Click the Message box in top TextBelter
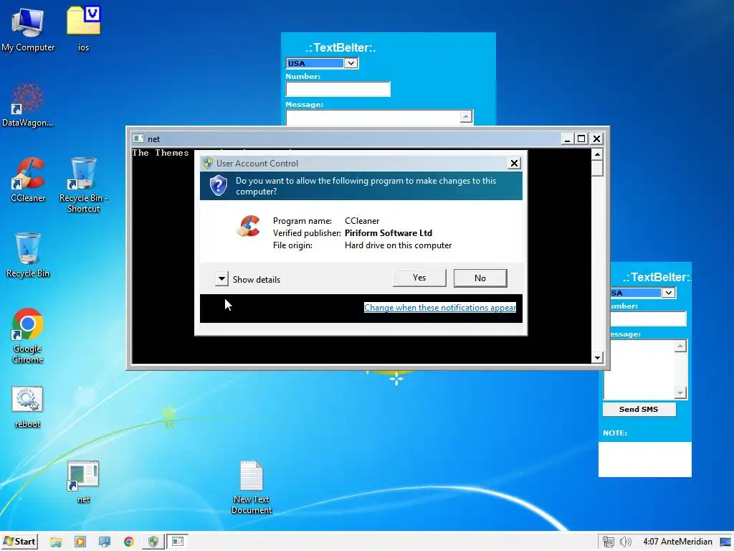Screen dimensions: 734x551 coord(373,118)
